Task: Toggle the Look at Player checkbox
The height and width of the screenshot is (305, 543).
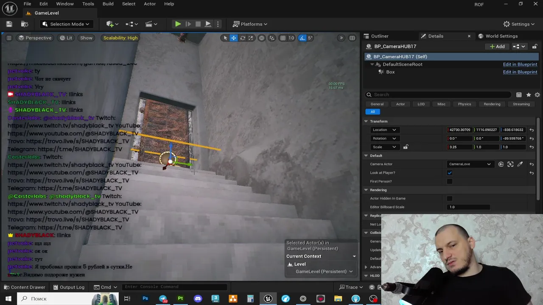Action: 450,173
